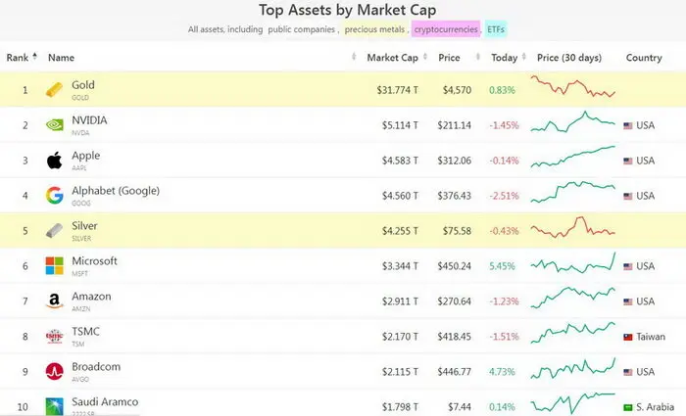
Task: Filter by cryptocurrencies tag
Action: [x=446, y=29]
